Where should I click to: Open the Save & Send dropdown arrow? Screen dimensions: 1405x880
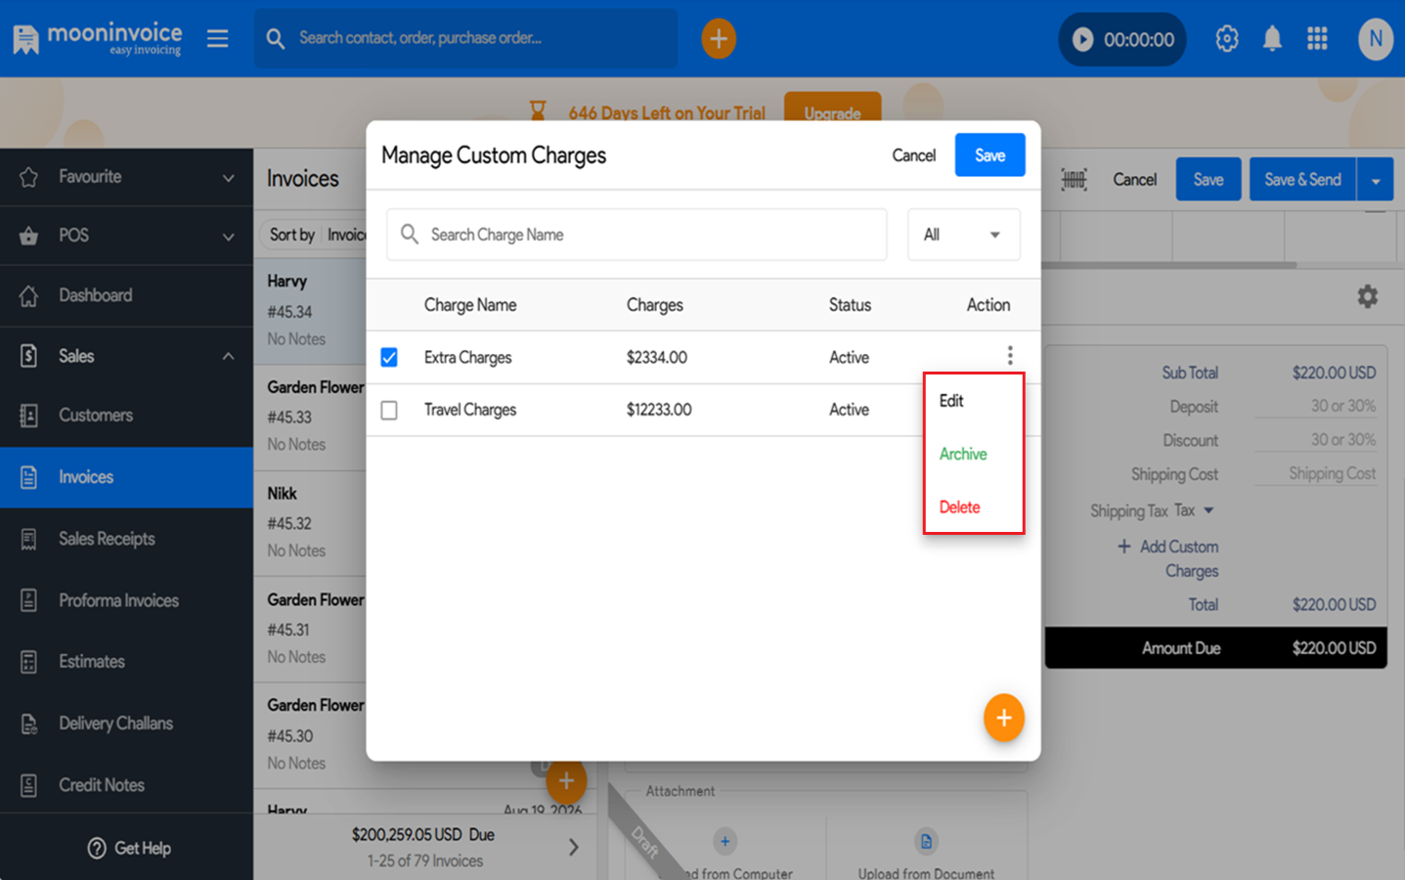1375,180
